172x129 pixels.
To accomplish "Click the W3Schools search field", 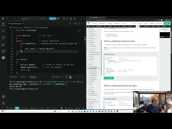I will click(128, 23).
